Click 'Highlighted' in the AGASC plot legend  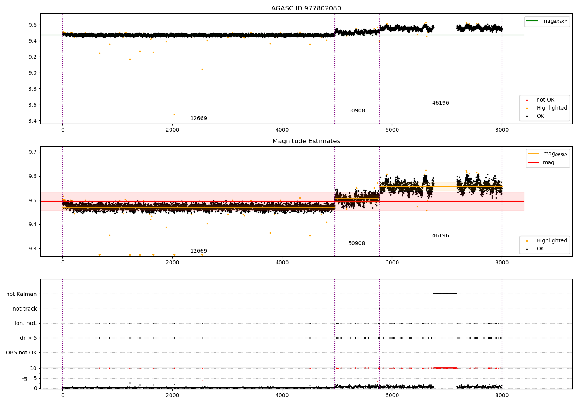click(551, 108)
